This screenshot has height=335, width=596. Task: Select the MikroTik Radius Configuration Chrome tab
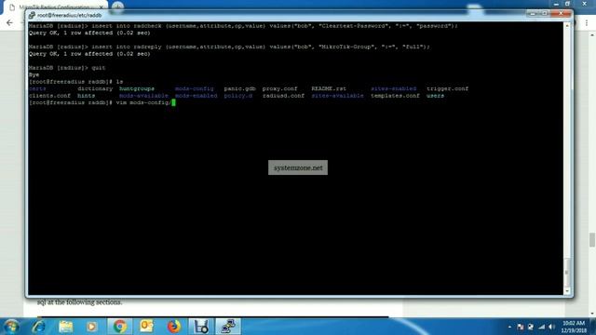click(57, 7)
